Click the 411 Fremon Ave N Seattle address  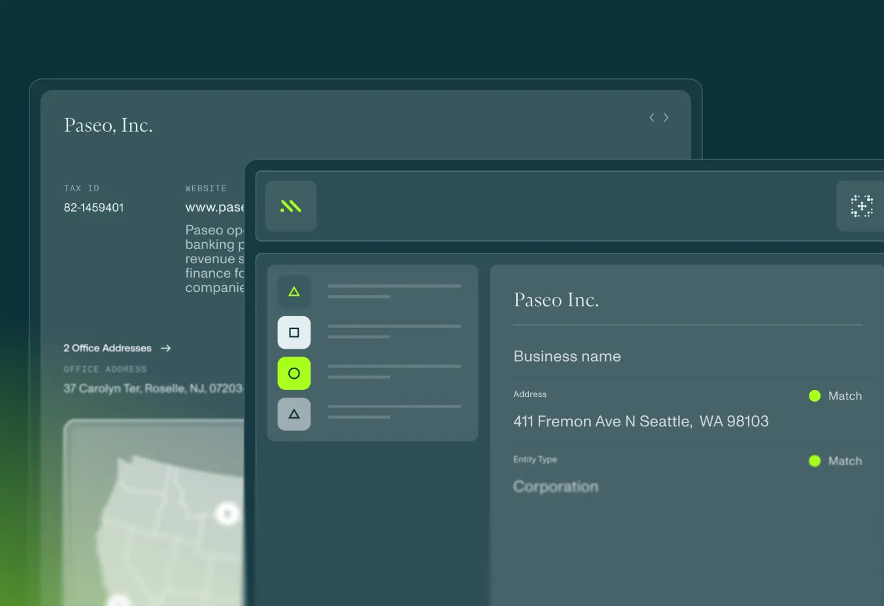pyautogui.click(x=641, y=422)
